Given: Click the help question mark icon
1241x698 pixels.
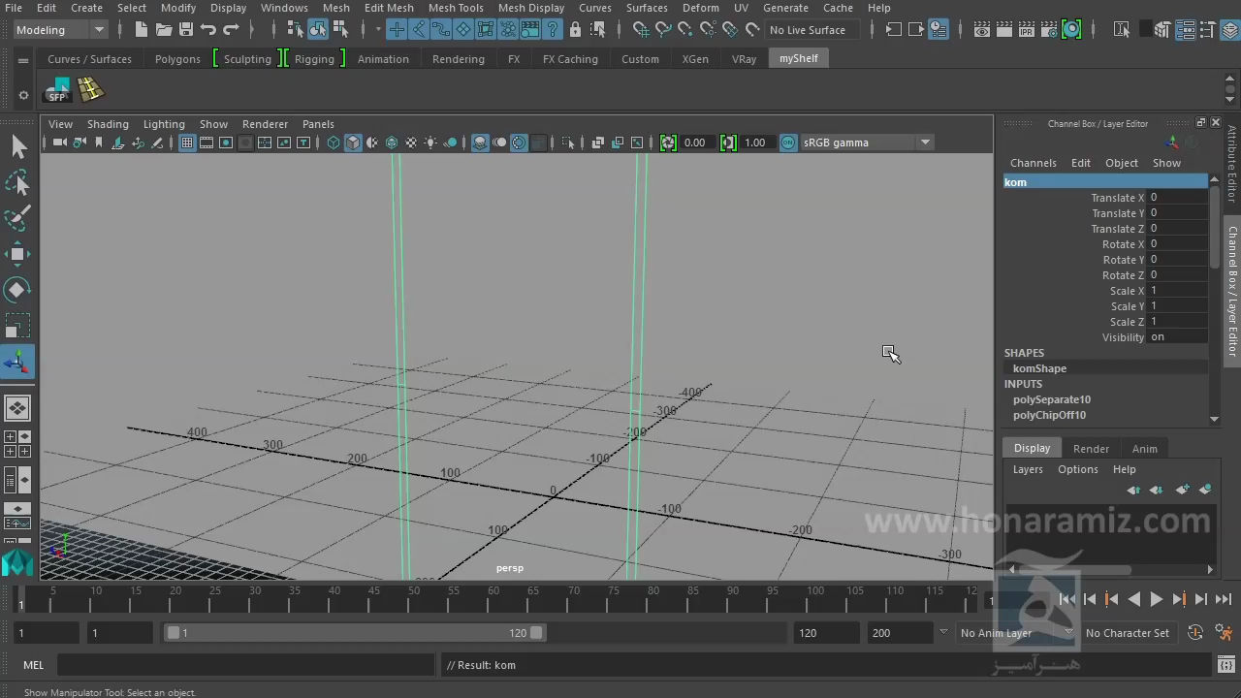Looking at the screenshot, I should point(553,30).
